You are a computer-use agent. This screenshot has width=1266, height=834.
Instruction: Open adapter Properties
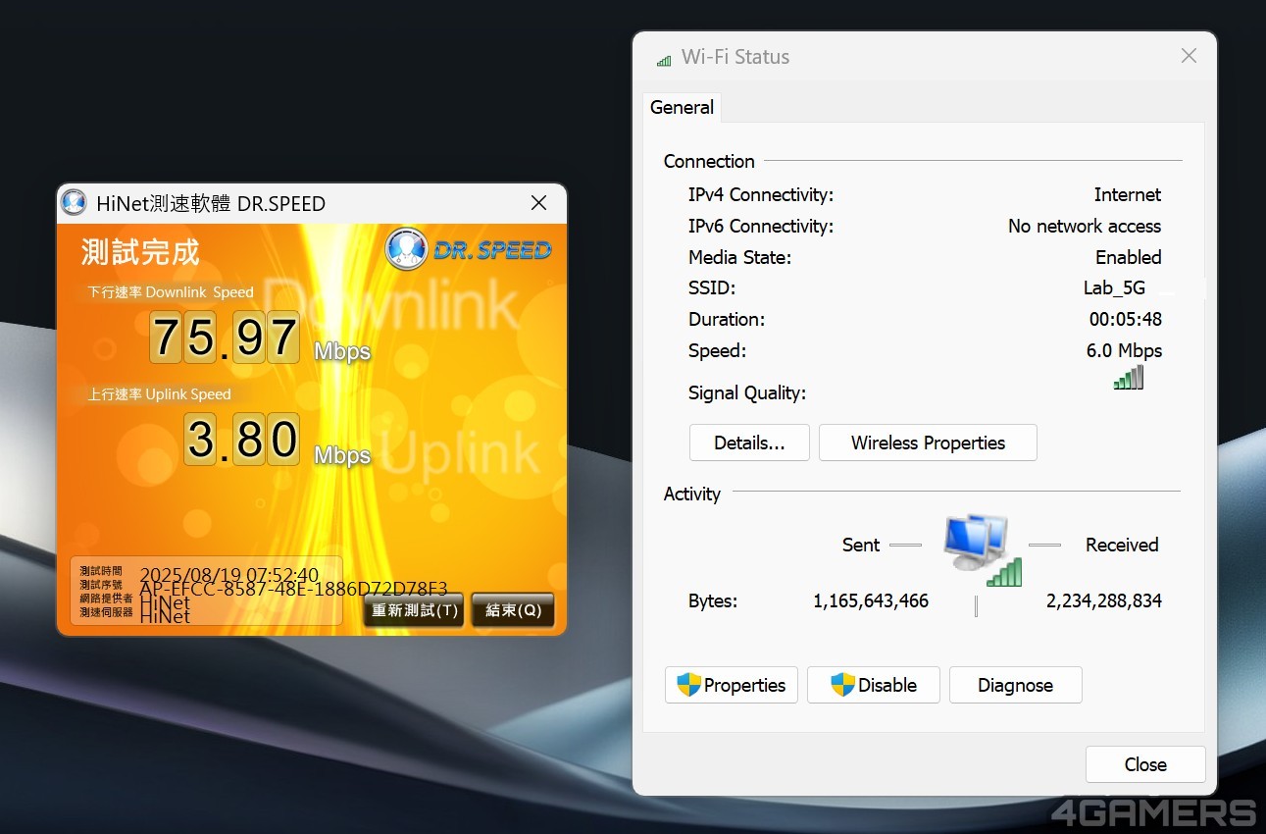[732, 685]
